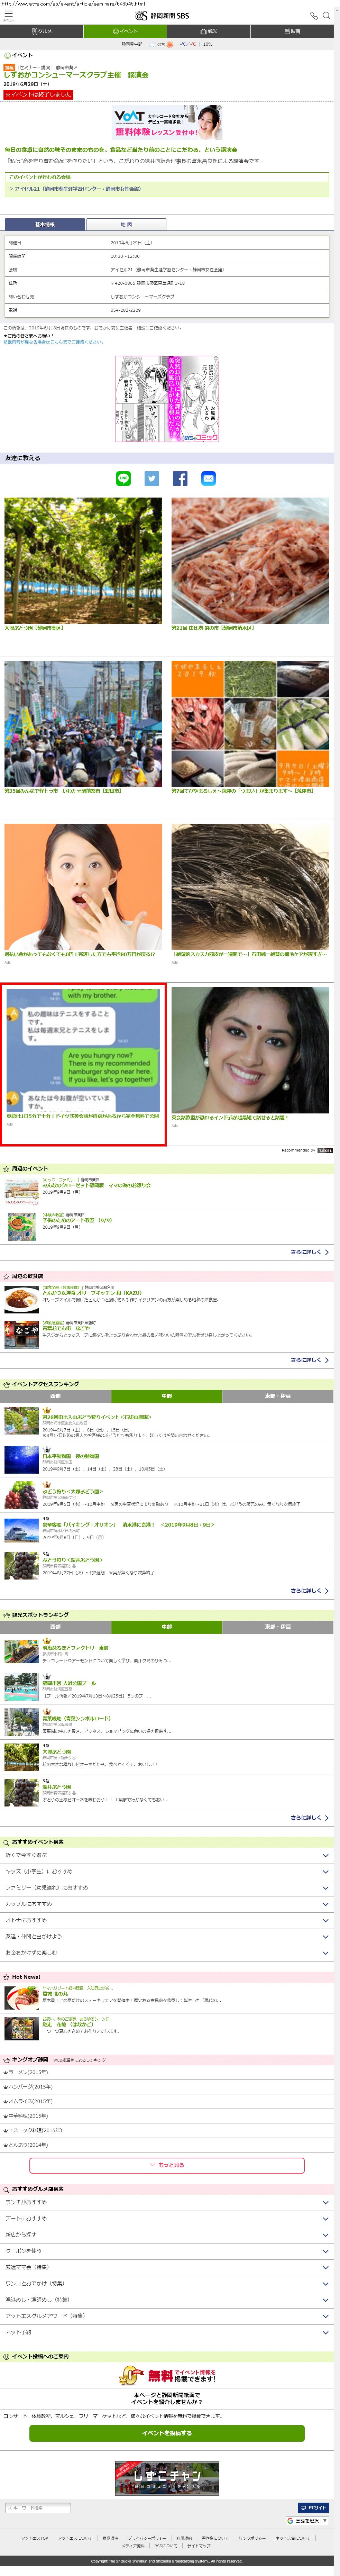Viewport: 340px width, 2576px height.
Task: Click the search magnifier icon in header
Action: 326,15
